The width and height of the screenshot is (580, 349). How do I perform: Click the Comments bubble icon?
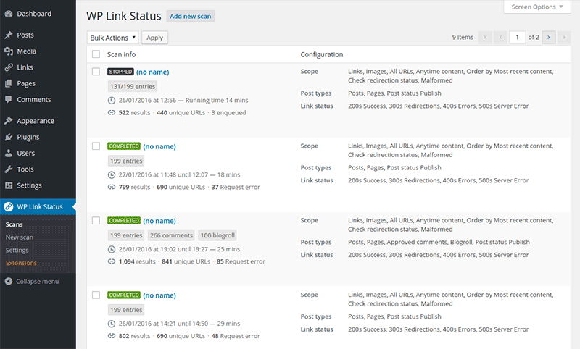point(8,100)
